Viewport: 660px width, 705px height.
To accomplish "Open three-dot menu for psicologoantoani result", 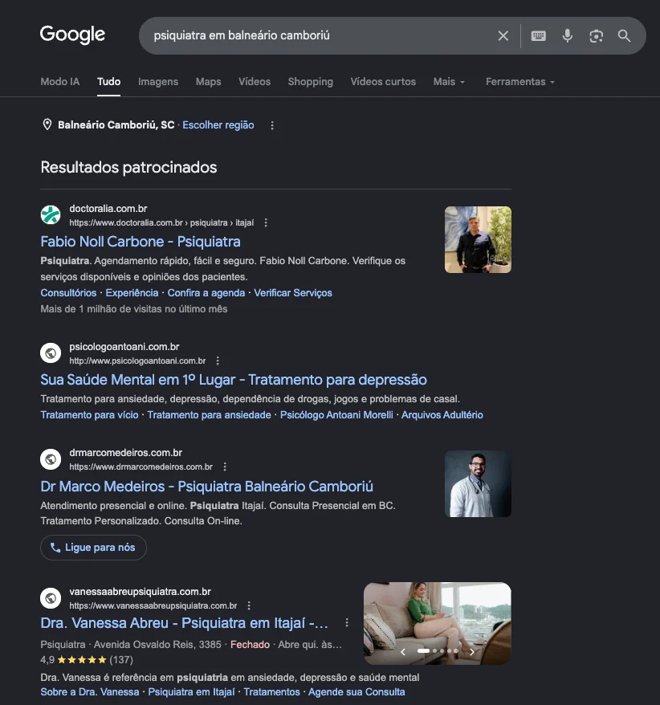I will point(218,361).
